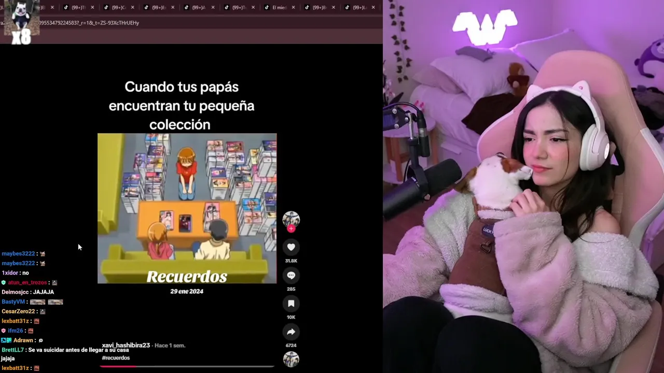Click the cyan badges beside Adrawn
664x373 pixels.
click(x=6, y=340)
